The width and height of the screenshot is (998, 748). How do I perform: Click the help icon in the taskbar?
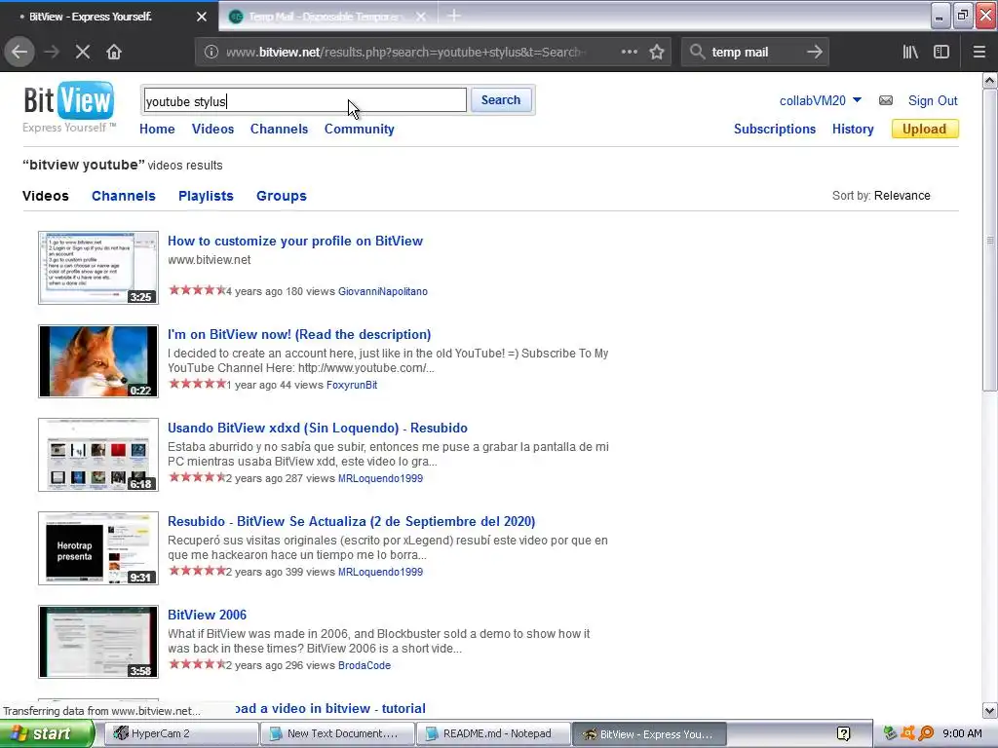pyautogui.click(x=843, y=734)
